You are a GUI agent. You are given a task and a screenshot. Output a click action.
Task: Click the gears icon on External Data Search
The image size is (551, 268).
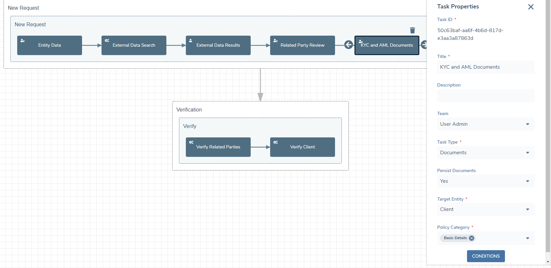107,41
